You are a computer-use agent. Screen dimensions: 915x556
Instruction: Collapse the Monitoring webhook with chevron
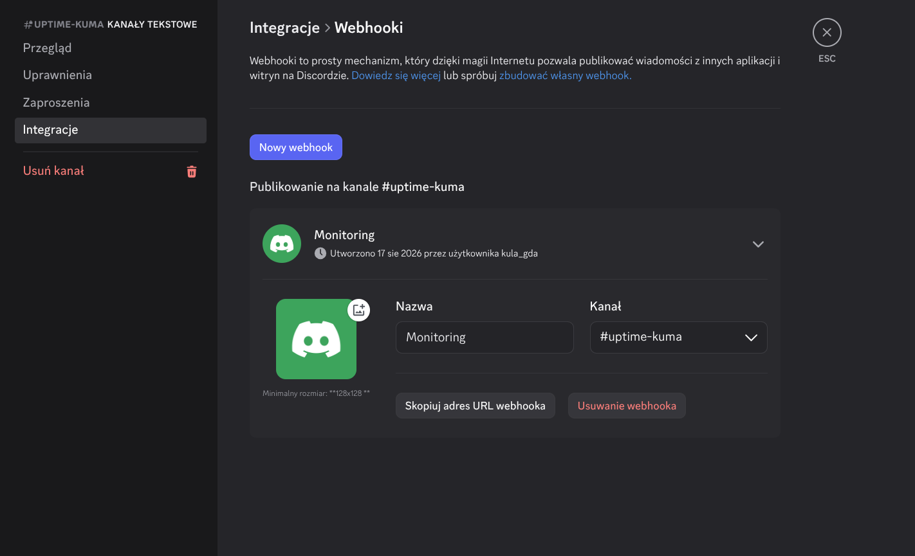pyautogui.click(x=758, y=244)
